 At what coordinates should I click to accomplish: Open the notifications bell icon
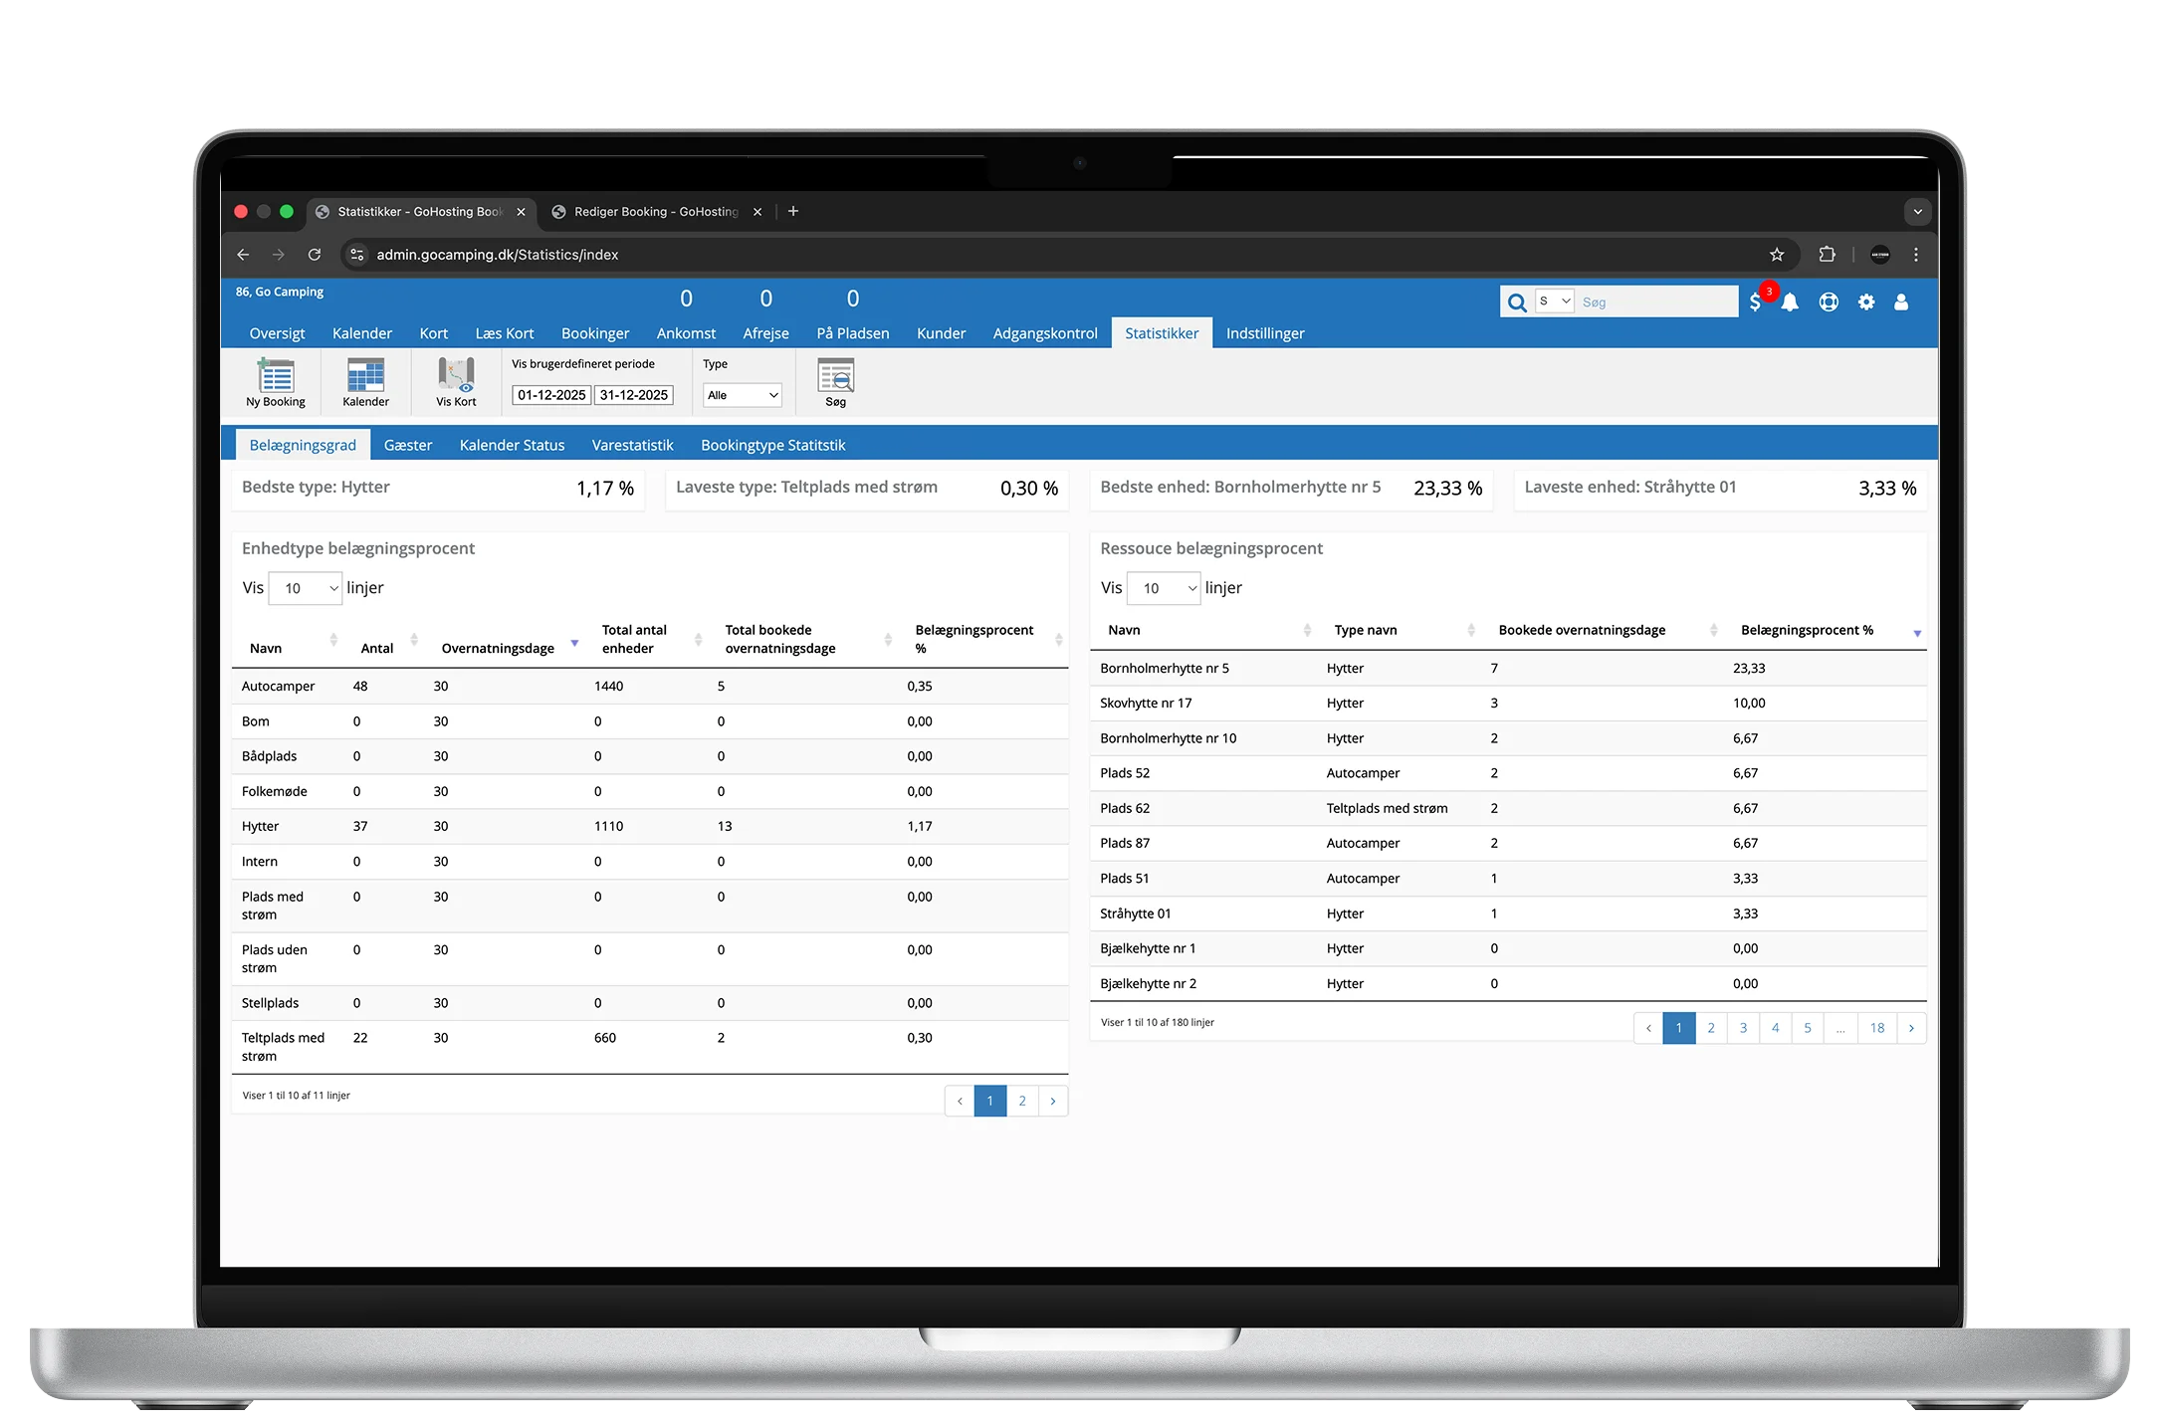[1790, 302]
